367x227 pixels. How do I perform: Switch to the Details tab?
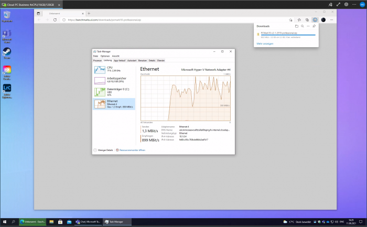click(152, 61)
